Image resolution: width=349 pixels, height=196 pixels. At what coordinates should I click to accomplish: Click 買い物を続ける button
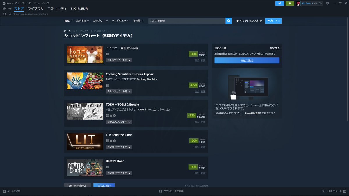click(x=77, y=185)
